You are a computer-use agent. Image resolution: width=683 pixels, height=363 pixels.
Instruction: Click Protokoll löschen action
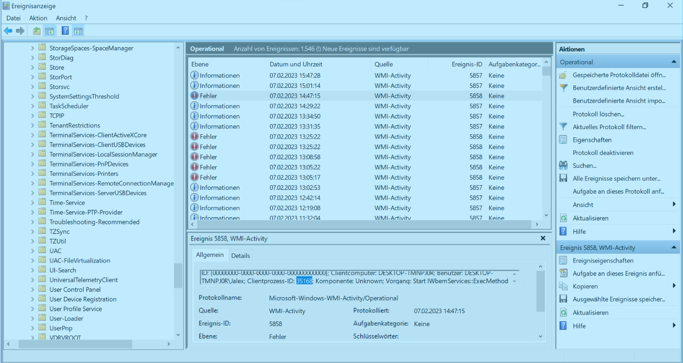(598, 114)
